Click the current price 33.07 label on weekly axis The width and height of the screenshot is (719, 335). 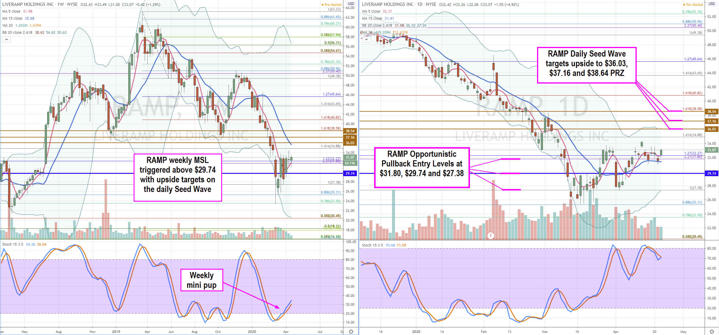click(350, 157)
